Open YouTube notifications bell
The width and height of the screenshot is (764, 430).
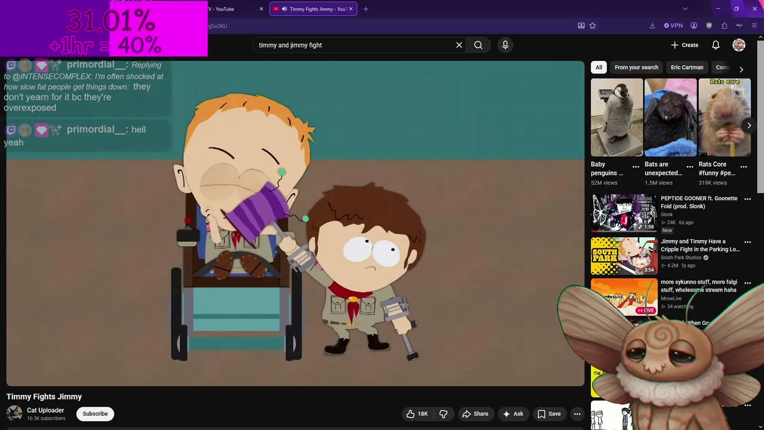point(716,45)
